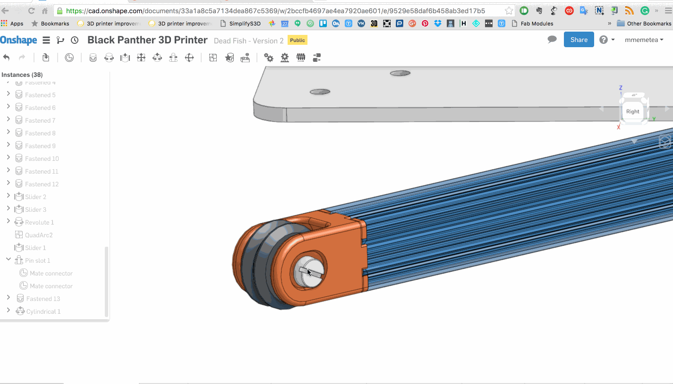Select the Fastened mate tool
The height and width of the screenshot is (384, 673).
(93, 58)
